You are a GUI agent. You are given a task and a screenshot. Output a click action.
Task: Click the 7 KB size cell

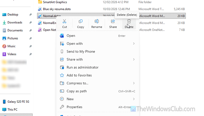(182, 30)
